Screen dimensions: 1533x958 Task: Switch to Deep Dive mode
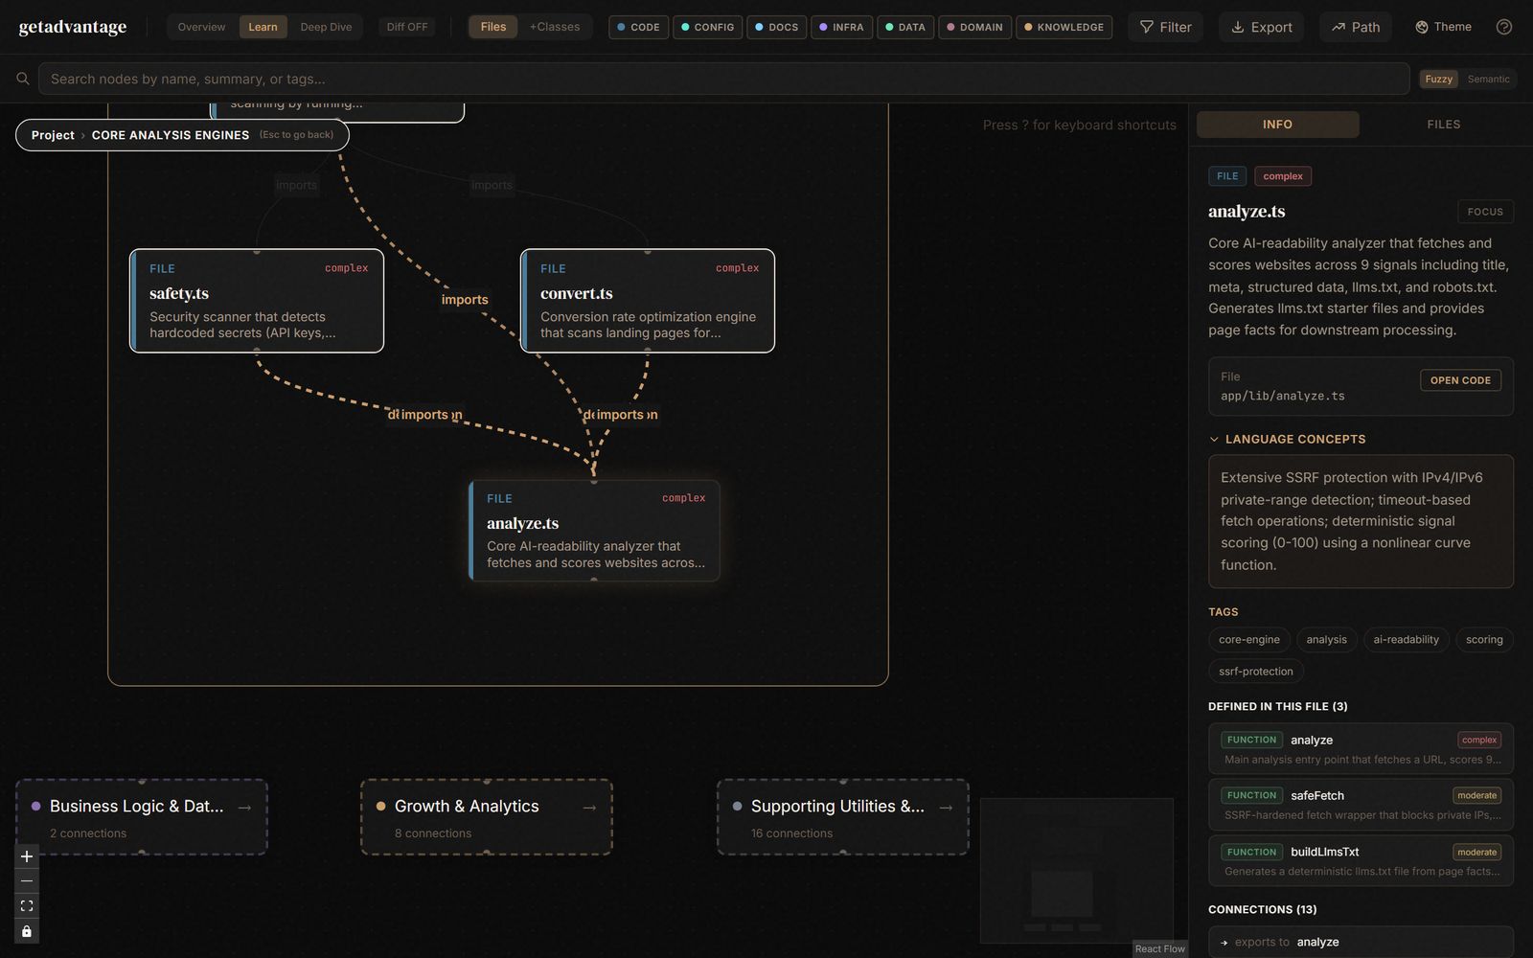pos(326,27)
